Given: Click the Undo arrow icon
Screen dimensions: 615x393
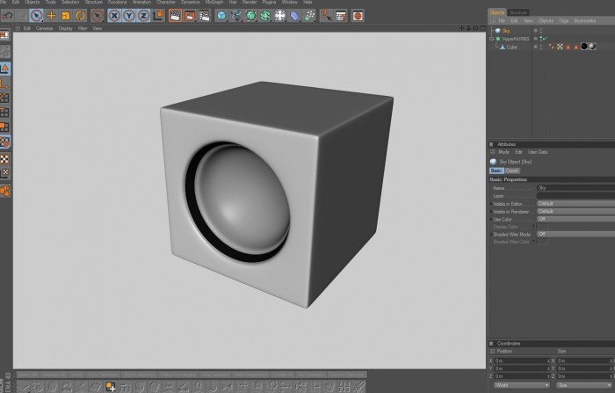Looking at the screenshot, I should [7, 16].
